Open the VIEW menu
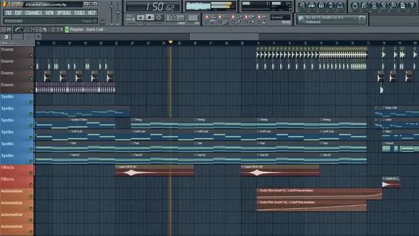419x236 pixels. coord(50,13)
